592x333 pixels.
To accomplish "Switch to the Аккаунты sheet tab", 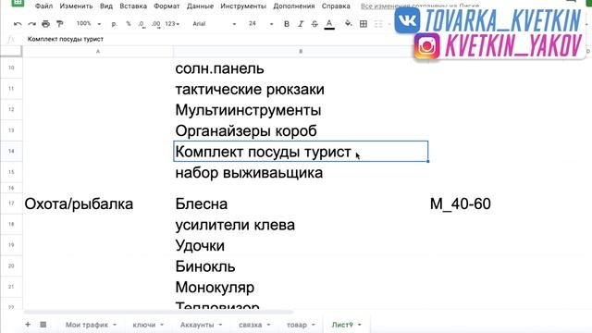I will pos(197,325).
